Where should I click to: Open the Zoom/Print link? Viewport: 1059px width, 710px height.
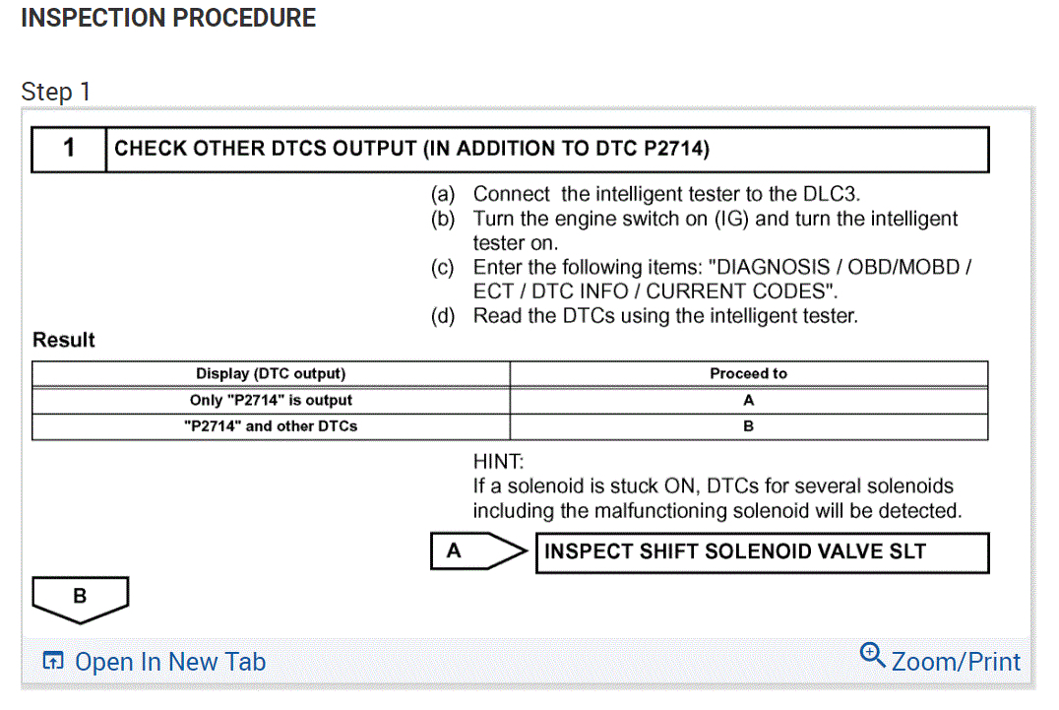click(956, 662)
